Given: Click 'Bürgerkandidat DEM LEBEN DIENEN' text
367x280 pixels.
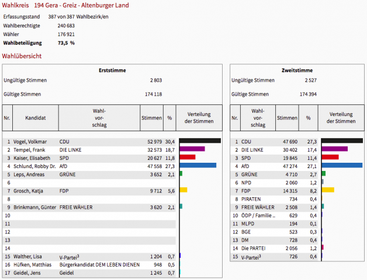Looking at the screenshot, I should pyautogui.click(x=99, y=265).
